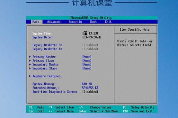178x118 pixels.
Task: Open the Keyboard Features submenu label
Action: (47, 76)
